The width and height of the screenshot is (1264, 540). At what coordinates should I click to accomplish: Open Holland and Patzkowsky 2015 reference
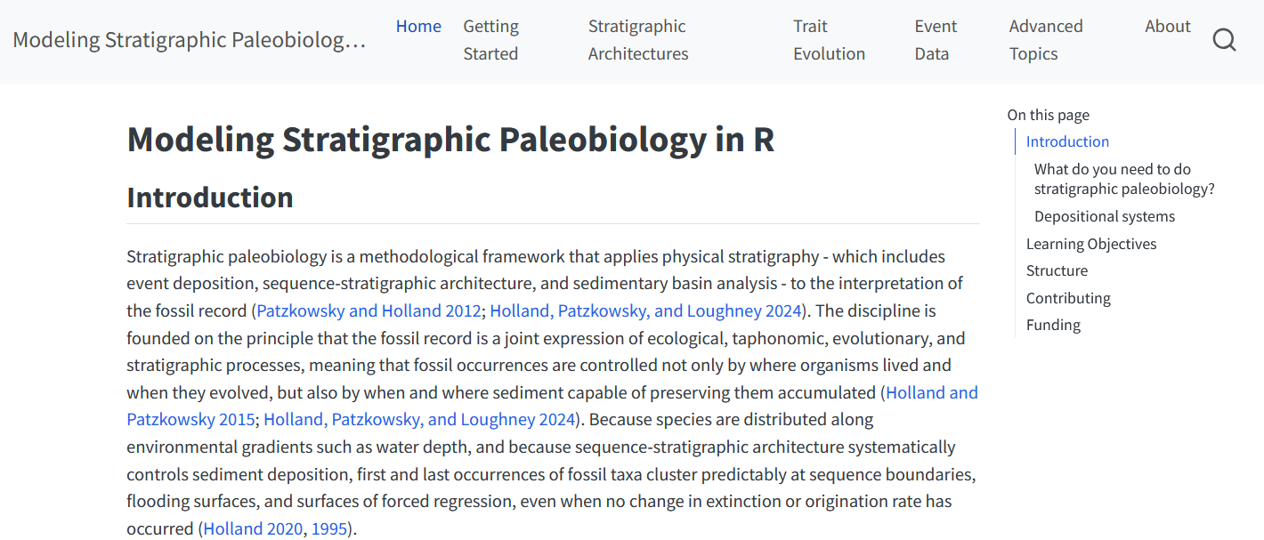(x=931, y=393)
